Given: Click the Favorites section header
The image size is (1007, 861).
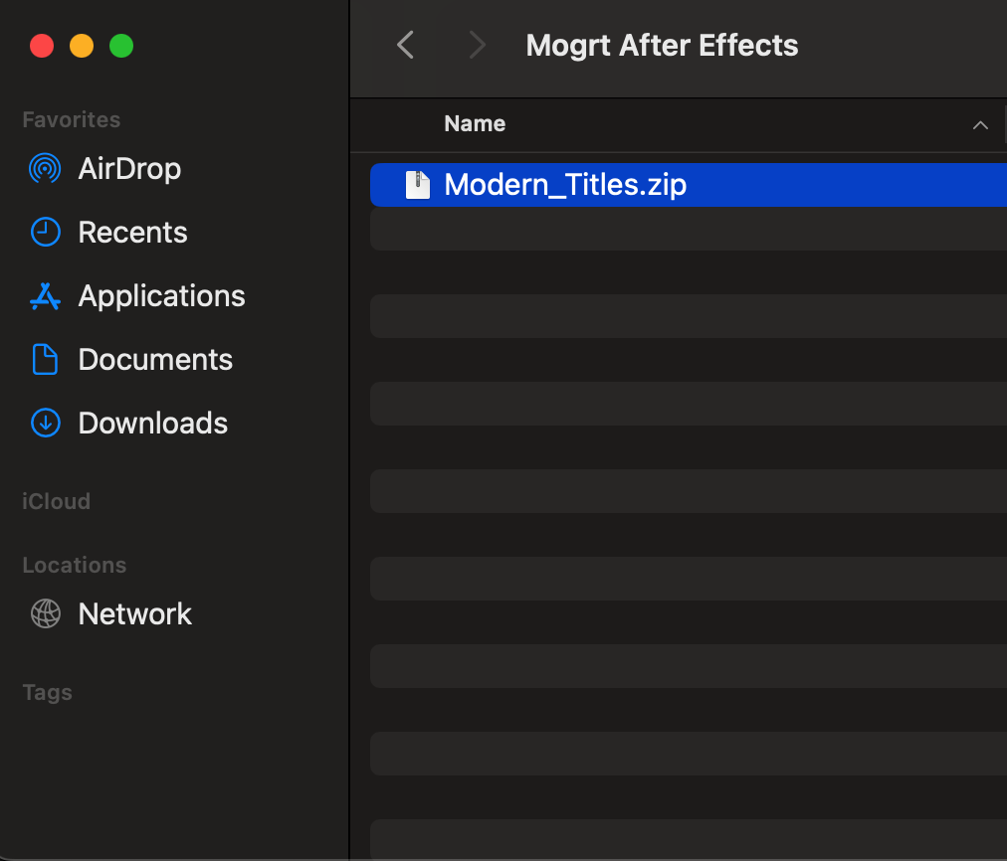Looking at the screenshot, I should [71, 119].
